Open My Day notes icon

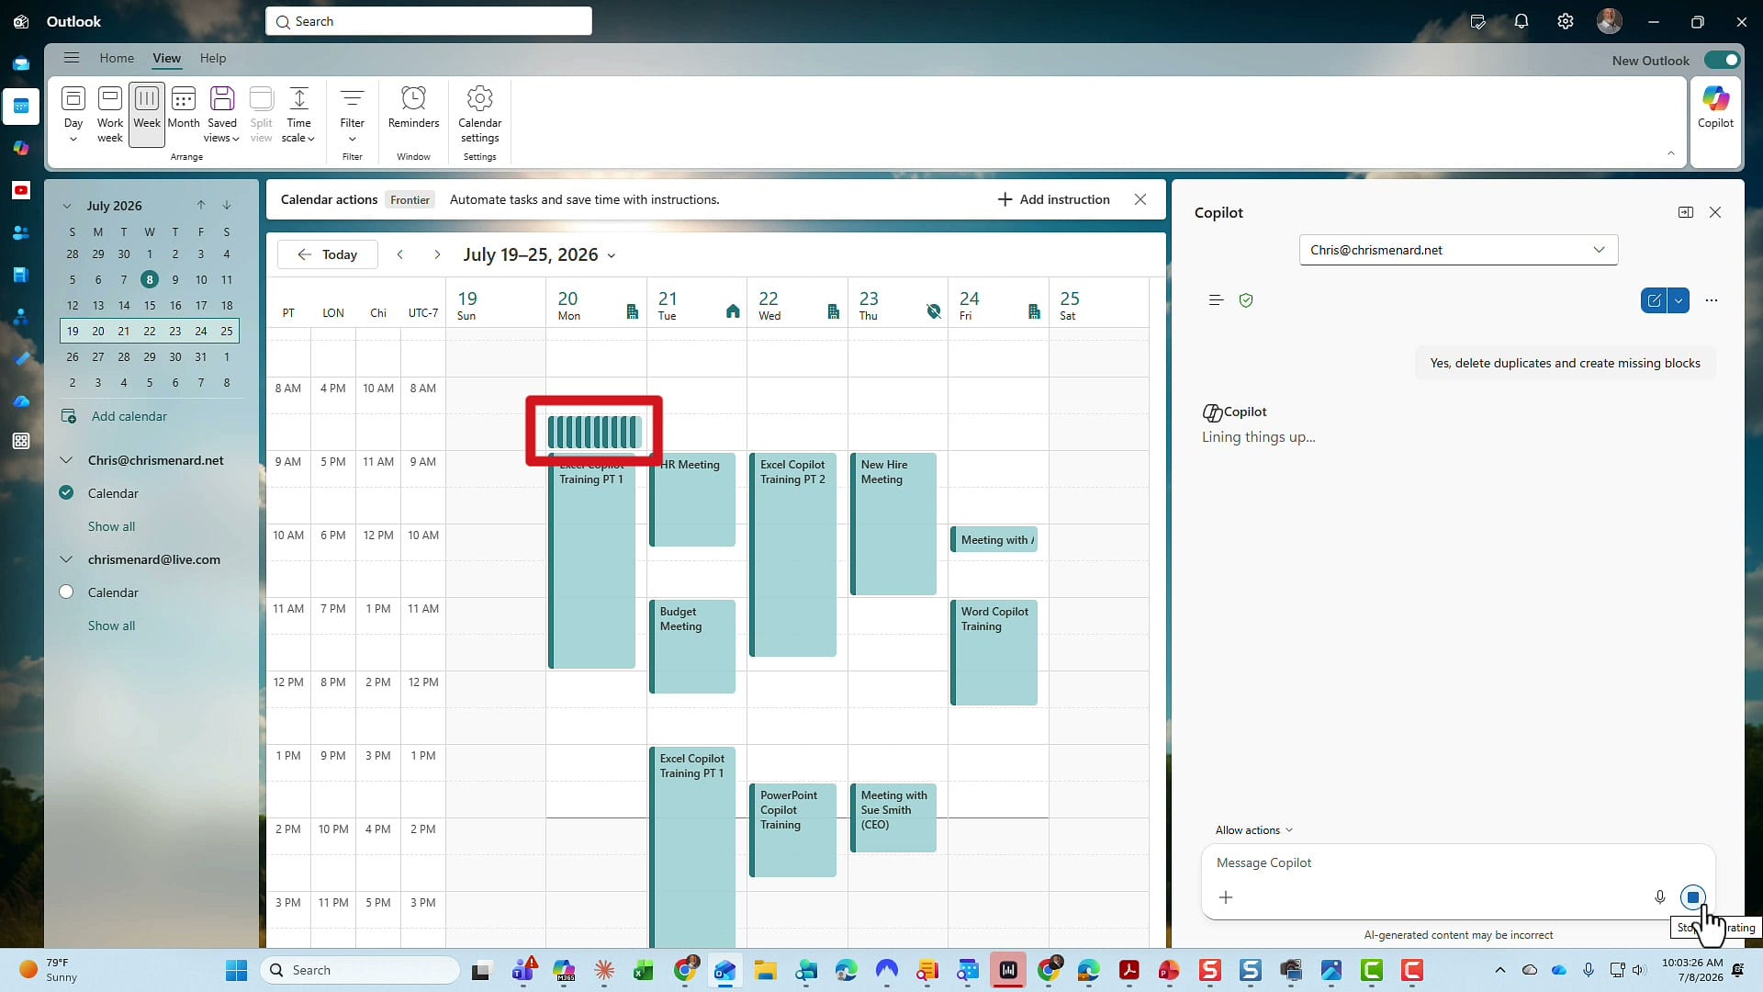click(1477, 21)
